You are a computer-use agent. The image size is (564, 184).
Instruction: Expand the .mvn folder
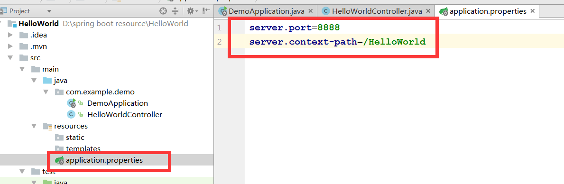point(10,47)
